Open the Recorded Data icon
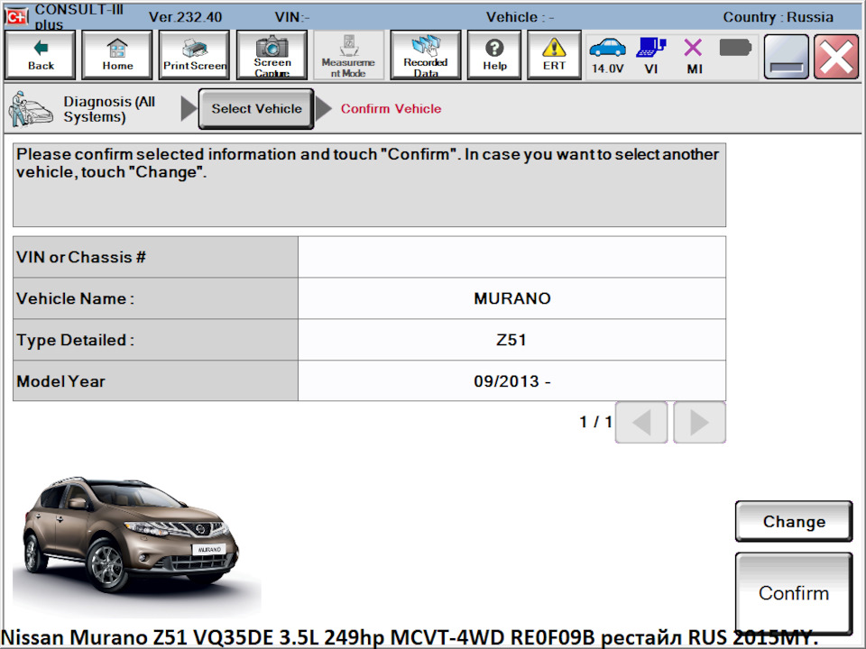The width and height of the screenshot is (866, 649). coord(425,54)
